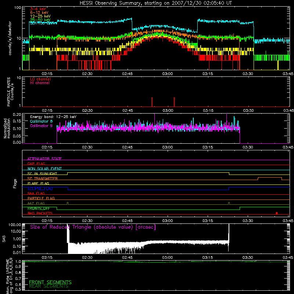Image resolution: width=294 pixels, height=294 pixels.
Task: Click the SC_IN_SUNLIGHT flag label
Action: coord(42,173)
